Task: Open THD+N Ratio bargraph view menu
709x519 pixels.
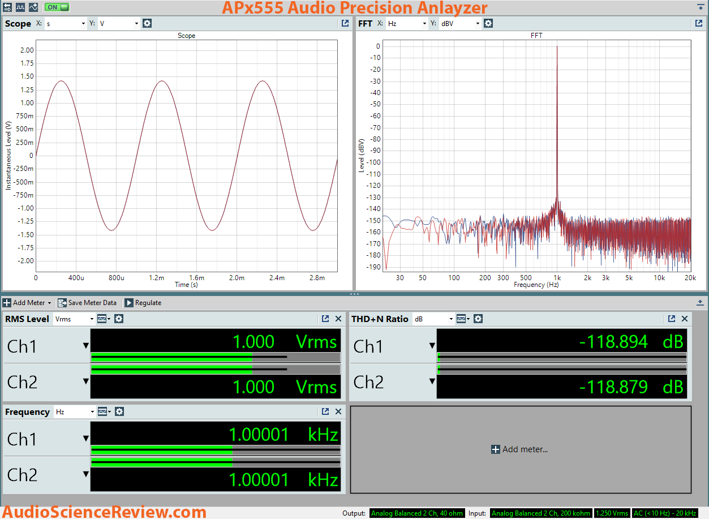Action: tap(463, 319)
